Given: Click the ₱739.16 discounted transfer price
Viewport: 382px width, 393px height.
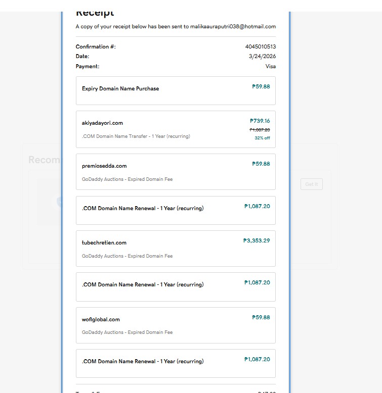Looking at the screenshot, I should [260, 121].
